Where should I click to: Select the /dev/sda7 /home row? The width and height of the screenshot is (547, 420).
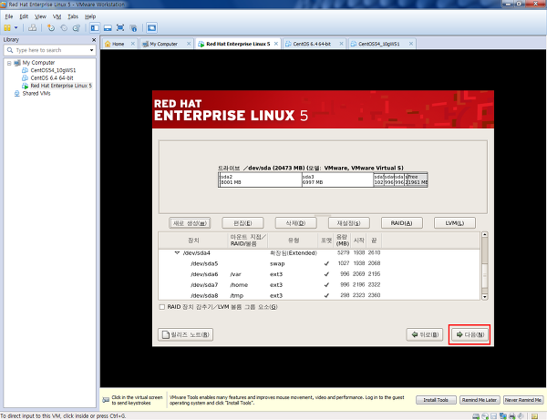pyautogui.click(x=319, y=285)
